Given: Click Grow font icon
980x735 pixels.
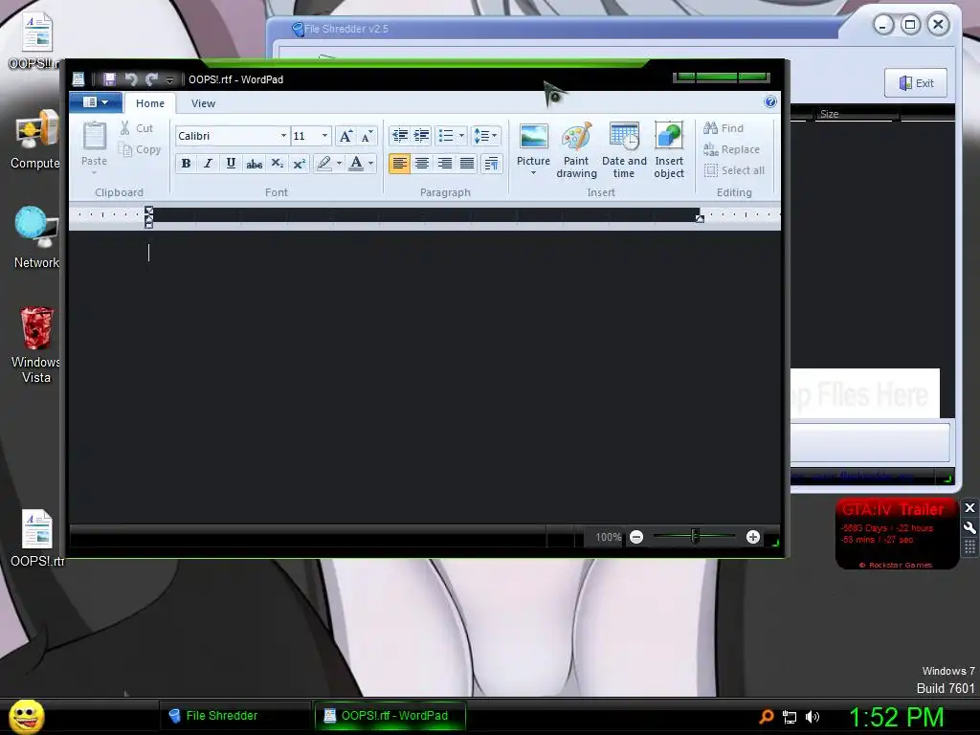Looking at the screenshot, I should pyautogui.click(x=345, y=136).
